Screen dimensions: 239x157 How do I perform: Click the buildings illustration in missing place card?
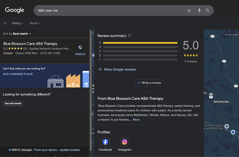pyautogui.click(x=68, y=79)
